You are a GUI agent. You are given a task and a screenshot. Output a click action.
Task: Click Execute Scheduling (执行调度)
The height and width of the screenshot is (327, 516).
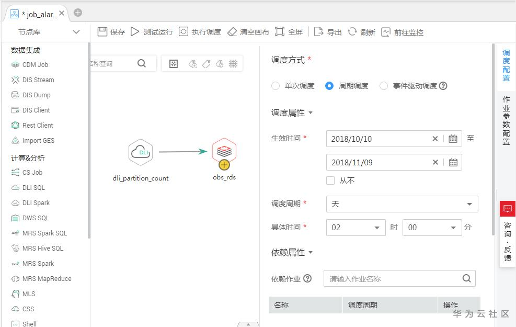[x=200, y=32]
